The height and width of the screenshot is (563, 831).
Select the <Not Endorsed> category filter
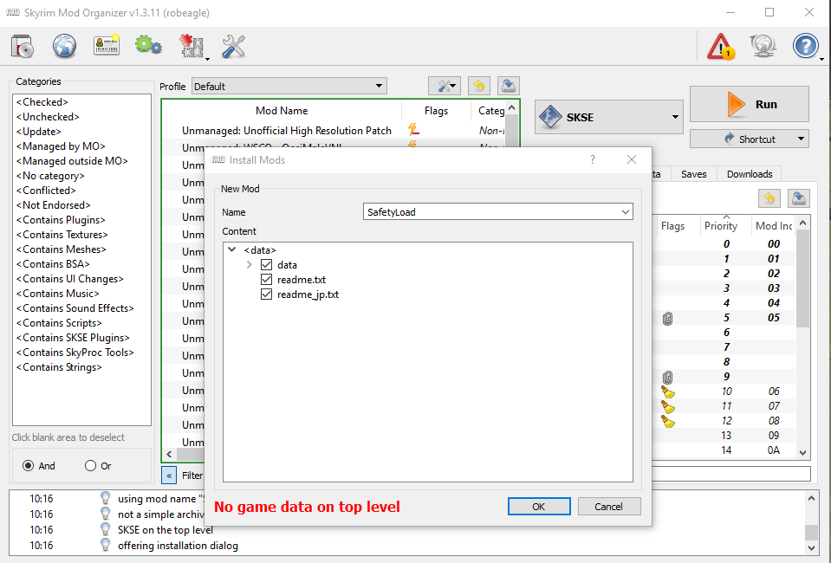click(54, 205)
